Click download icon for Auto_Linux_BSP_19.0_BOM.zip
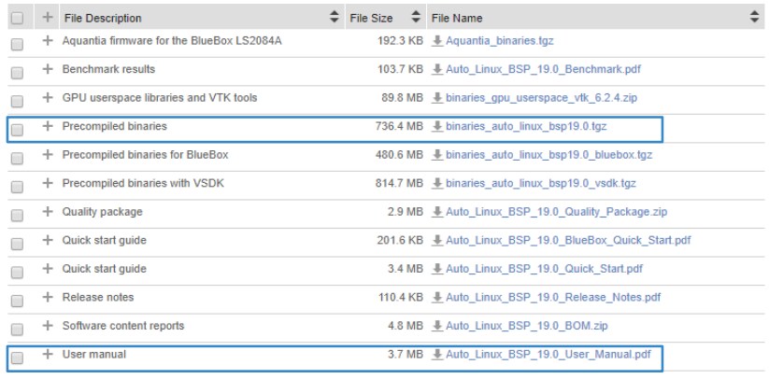The height and width of the screenshot is (379, 769). click(436, 326)
